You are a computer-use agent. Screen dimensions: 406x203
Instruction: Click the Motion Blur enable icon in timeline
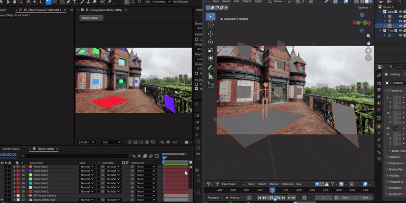(151, 156)
